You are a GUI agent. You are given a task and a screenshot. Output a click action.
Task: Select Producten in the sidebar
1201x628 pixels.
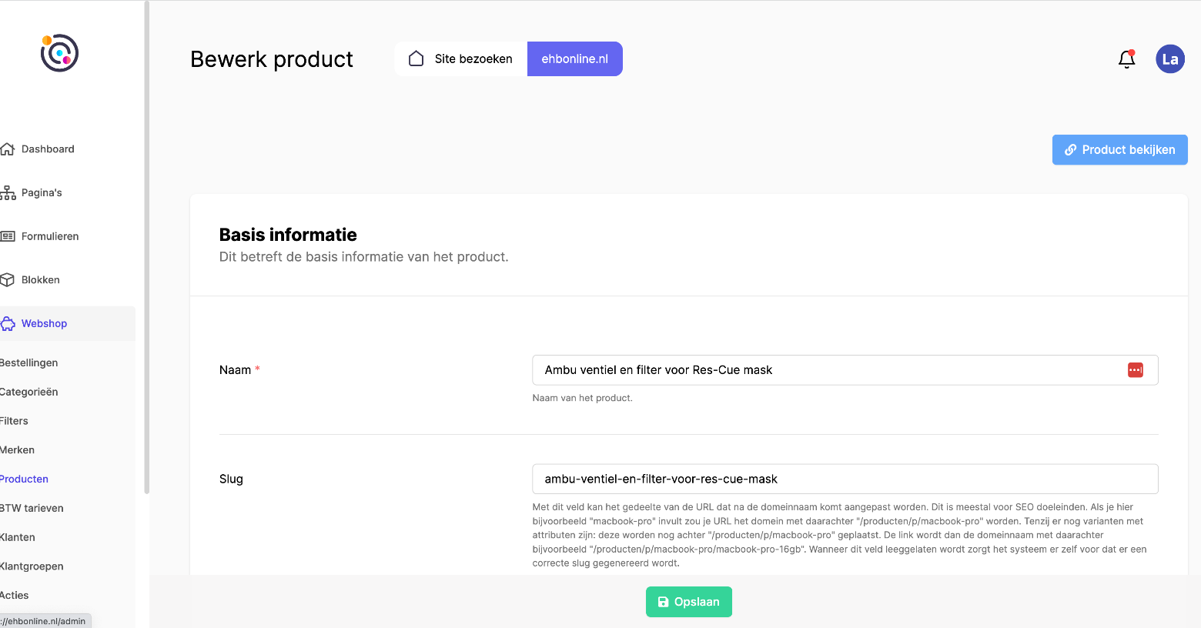click(25, 479)
